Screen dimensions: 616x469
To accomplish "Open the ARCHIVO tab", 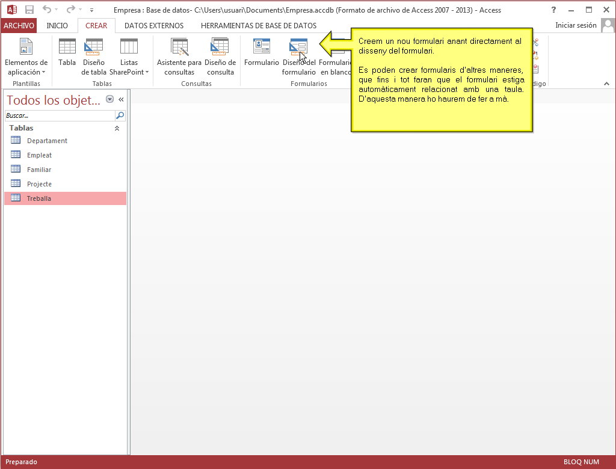I will click(19, 25).
